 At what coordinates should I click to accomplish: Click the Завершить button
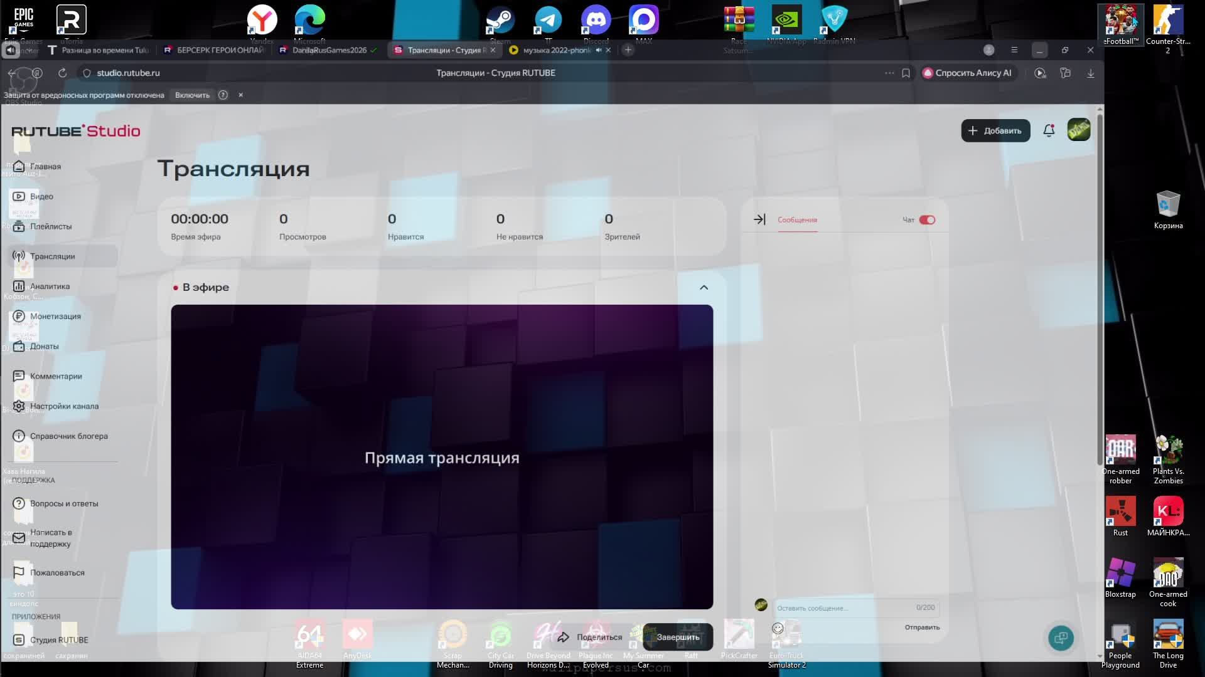(678, 637)
